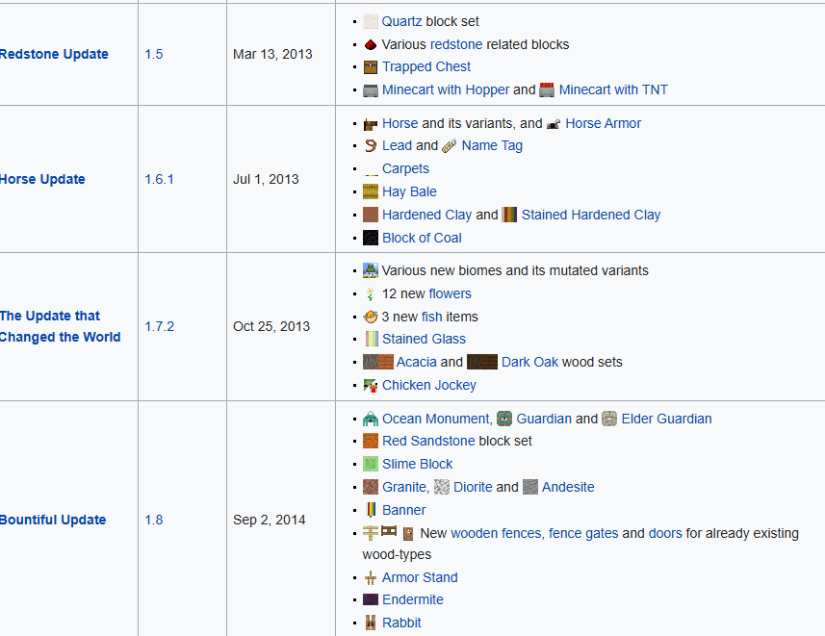Open version 1.5 link

[x=154, y=54]
